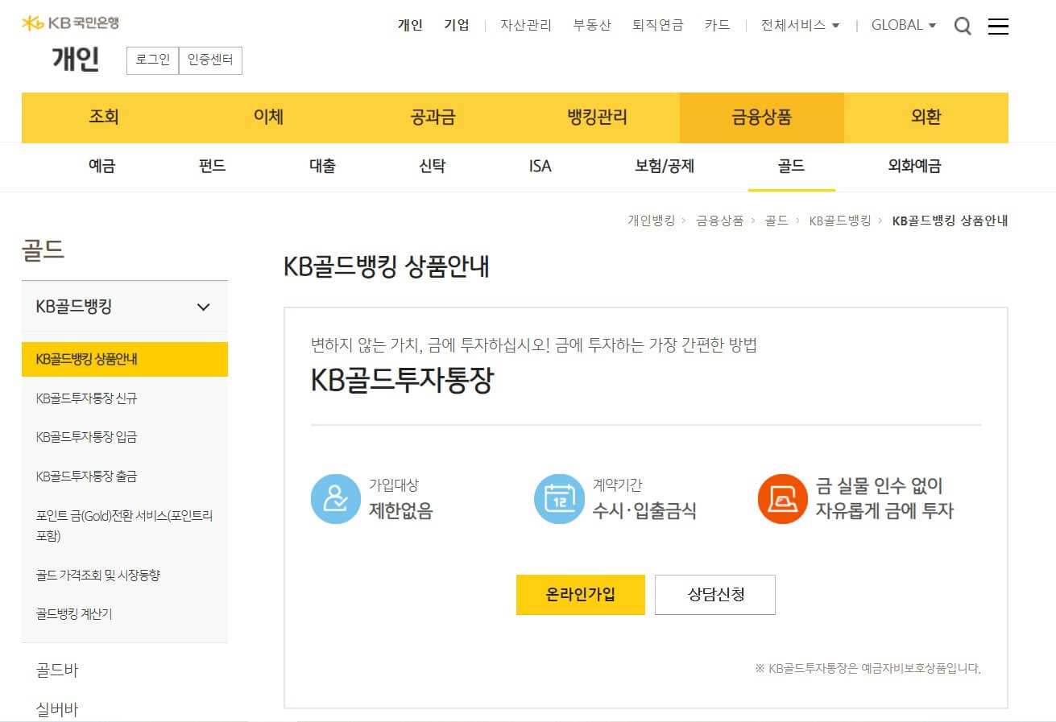Click the 골드 sidebar heading
Viewport: 1056px width, 722px height.
[43, 250]
